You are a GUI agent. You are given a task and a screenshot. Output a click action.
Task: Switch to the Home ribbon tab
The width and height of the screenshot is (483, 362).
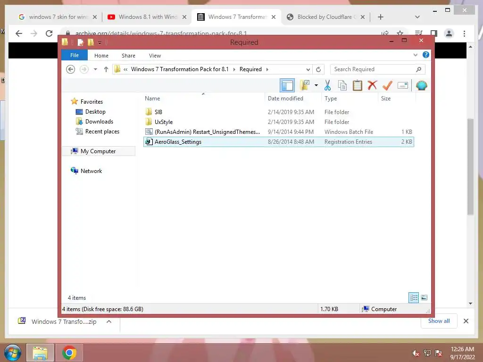pos(101,56)
